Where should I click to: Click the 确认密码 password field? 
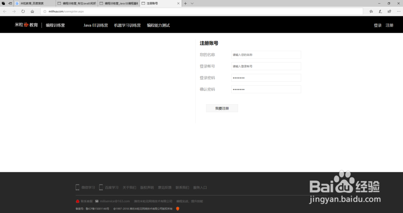[x=266, y=89]
